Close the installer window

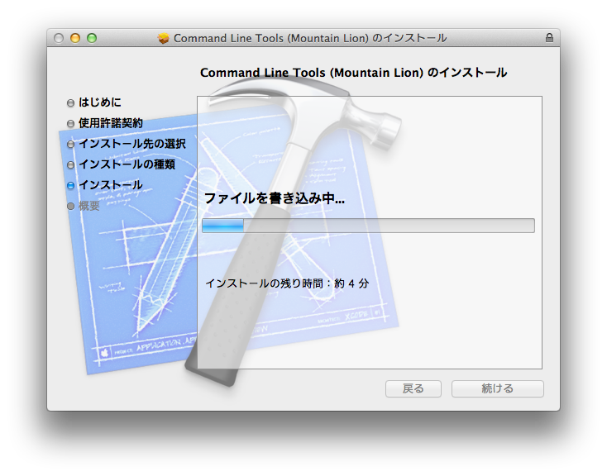pyautogui.click(x=59, y=38)
